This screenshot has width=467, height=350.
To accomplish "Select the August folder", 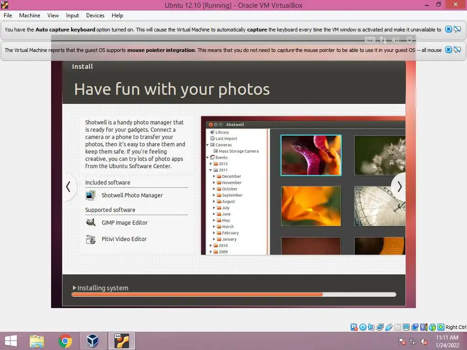I will (226, 201).
